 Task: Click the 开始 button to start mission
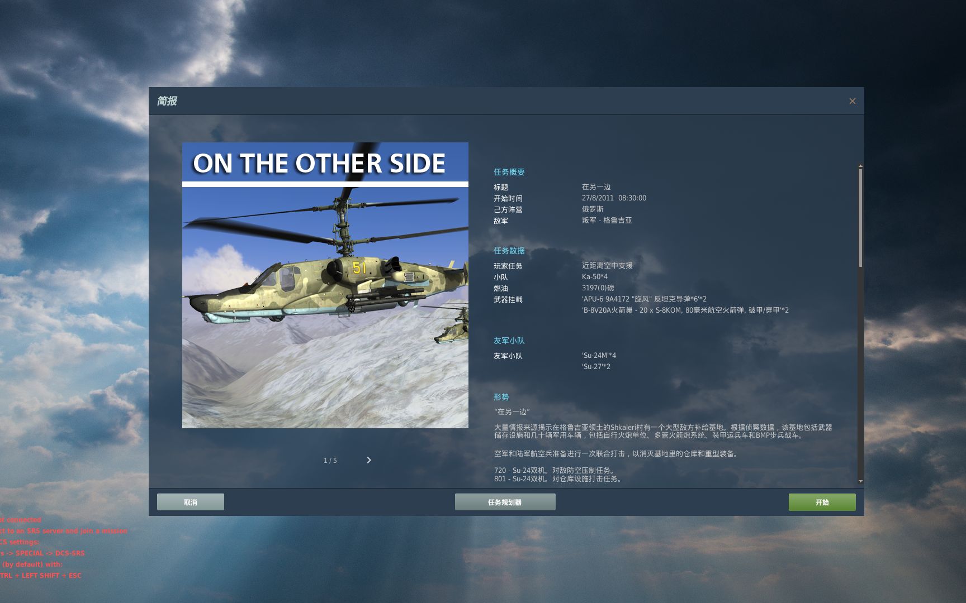pyautogui.click(x=822, y=501)
